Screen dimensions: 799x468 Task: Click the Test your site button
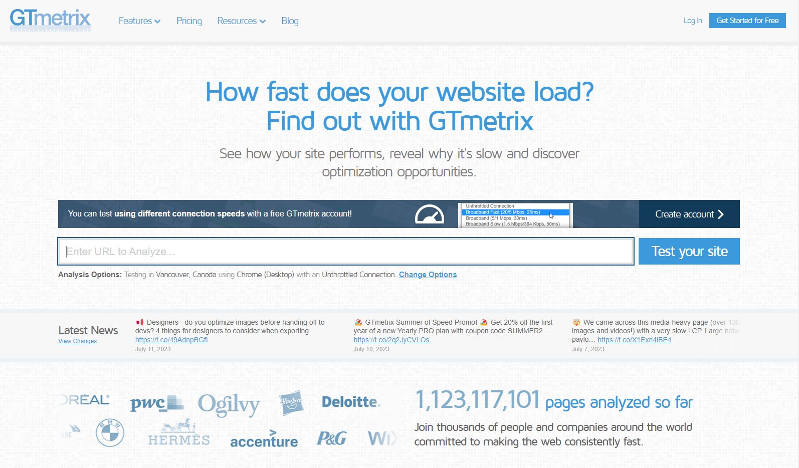point(689,251)
